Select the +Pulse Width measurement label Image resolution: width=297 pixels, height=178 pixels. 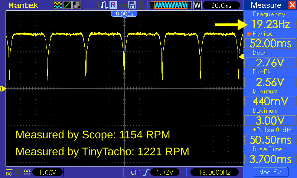(x=272, y=130)
